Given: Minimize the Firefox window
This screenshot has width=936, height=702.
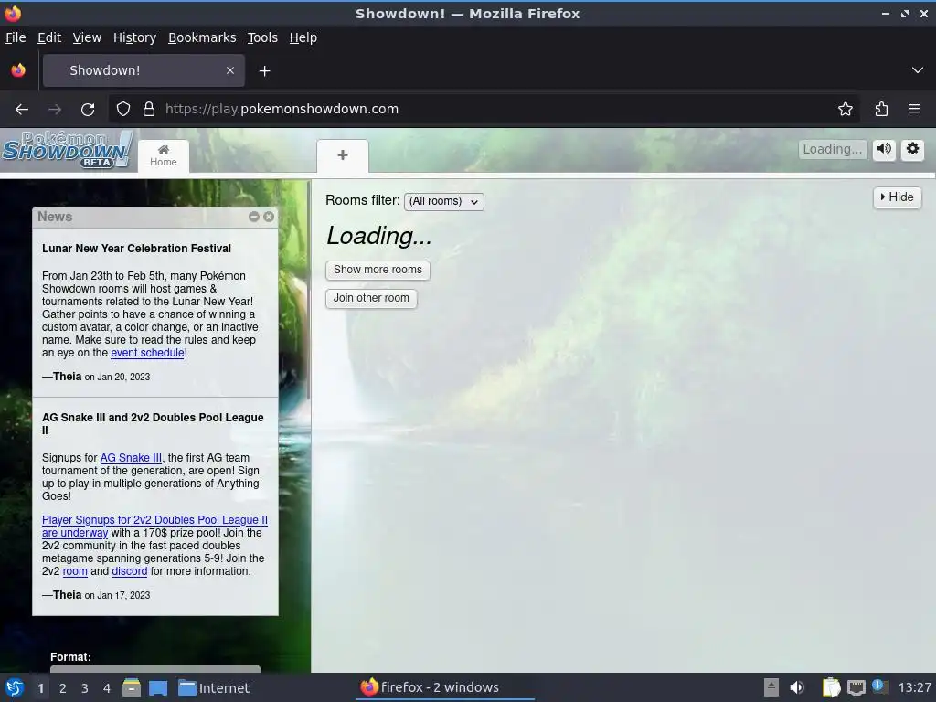Looking at the screenshot, I should point(886,13).
